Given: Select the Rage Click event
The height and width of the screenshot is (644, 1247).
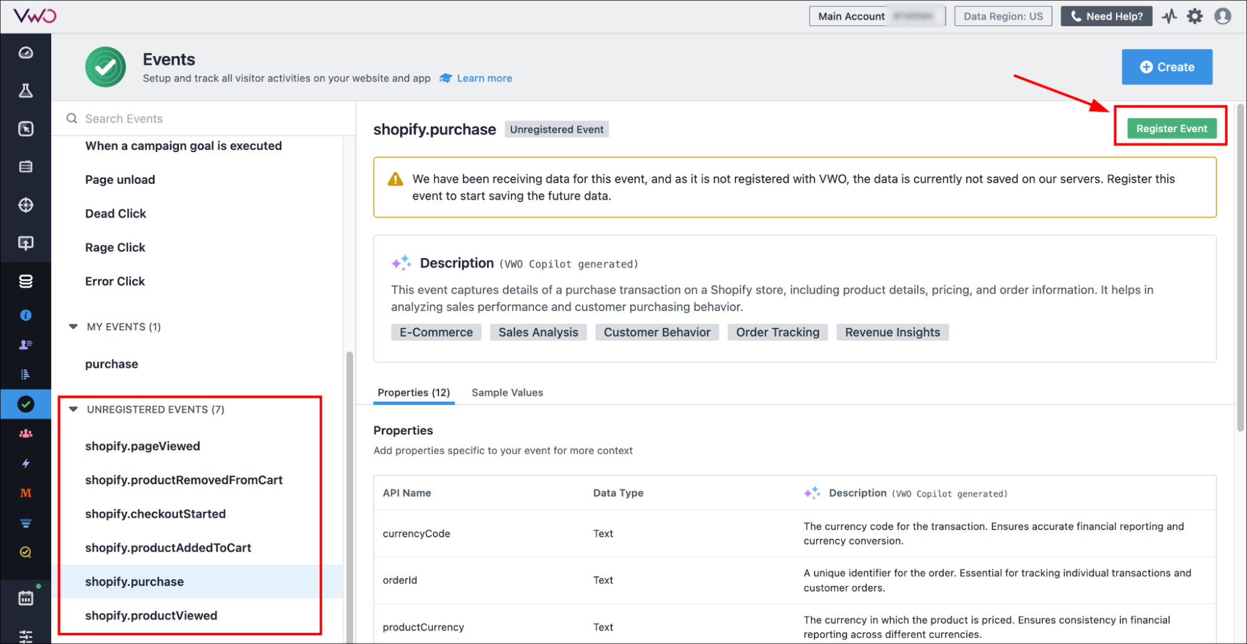Looking at the screenshot, I should click(x=115, y=248).
